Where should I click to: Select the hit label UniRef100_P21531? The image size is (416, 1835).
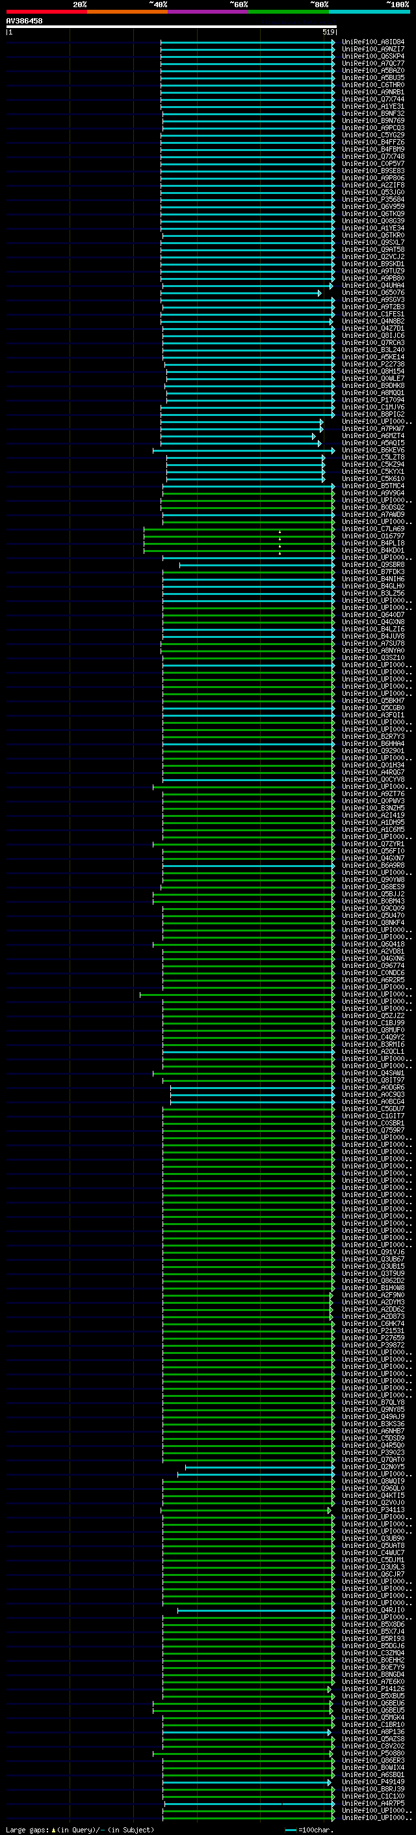click(373, 1331)
